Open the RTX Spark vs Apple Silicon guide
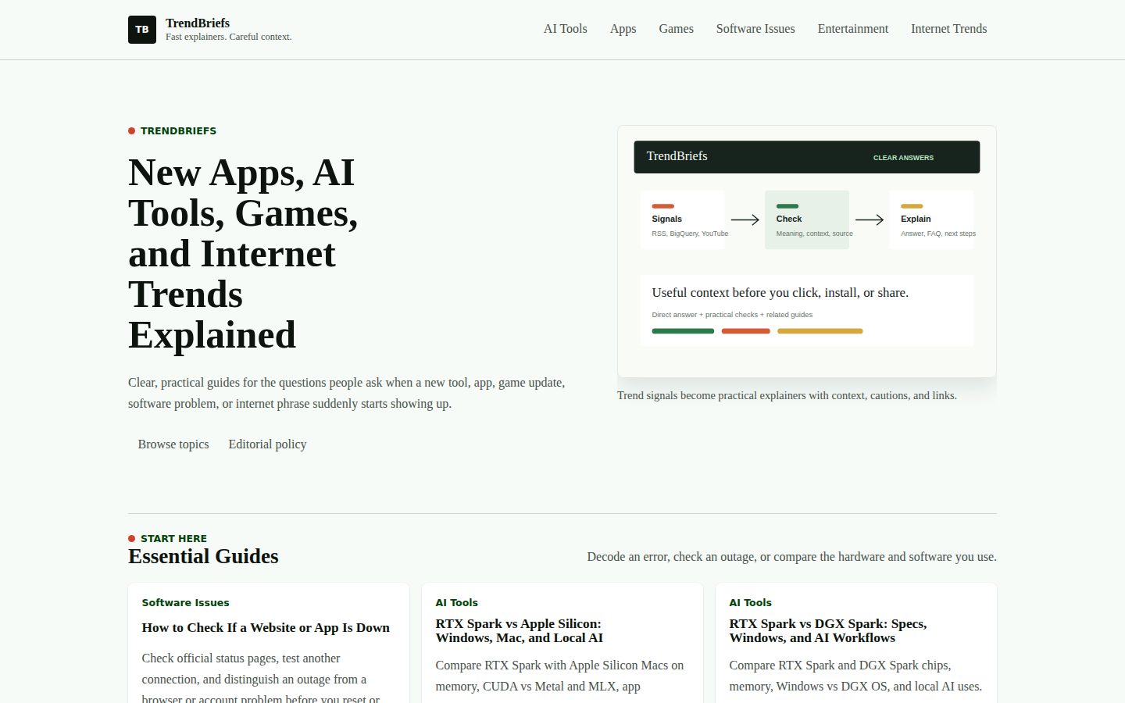Image resolution: width=1125 pixels, height=703 pixels. (520, 631)
